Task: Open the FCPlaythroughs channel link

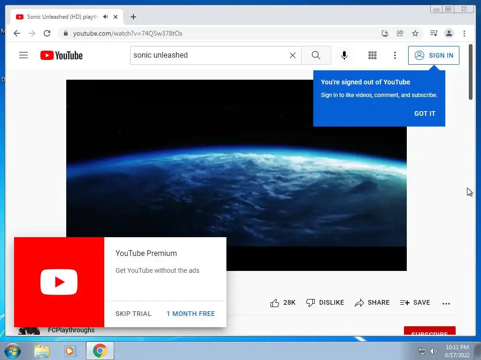Action: tap(71, 330)
